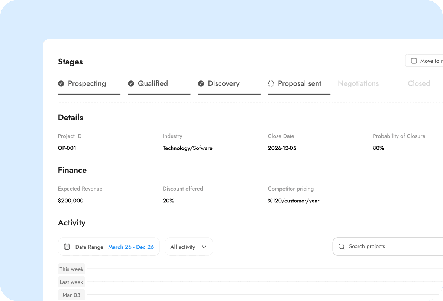Viewport: 443px width, 301px height.
Task: Click the Discovery stage checkmark icon
Action: click(201, 83)
